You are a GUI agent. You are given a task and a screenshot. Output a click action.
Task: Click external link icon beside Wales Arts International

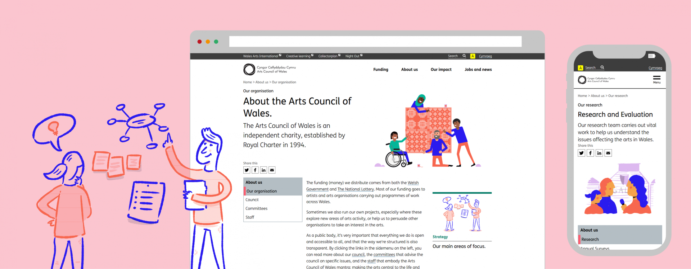[x=280, y=55]
